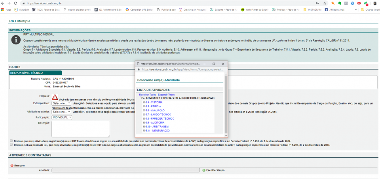Open the Outros favoritos folder
This screenshot has width=380, height=179.
point(370,10)
